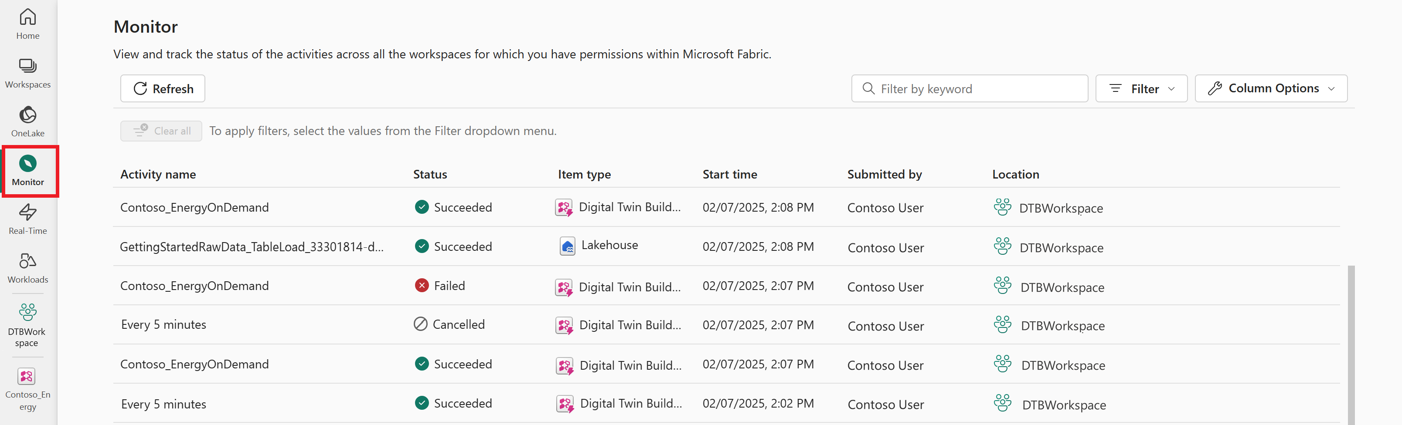Click the Start time column header

coord(729,175)
